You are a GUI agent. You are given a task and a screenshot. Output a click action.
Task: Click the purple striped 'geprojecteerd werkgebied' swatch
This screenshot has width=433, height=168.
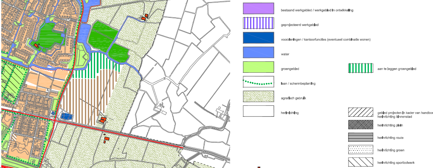tap(259, 23)
